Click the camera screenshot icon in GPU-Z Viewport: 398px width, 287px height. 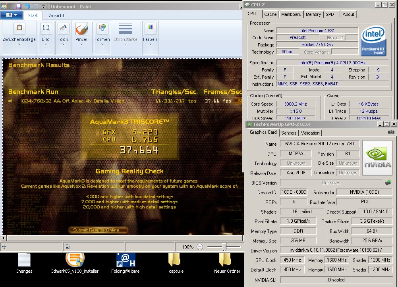tap(391, 132)
